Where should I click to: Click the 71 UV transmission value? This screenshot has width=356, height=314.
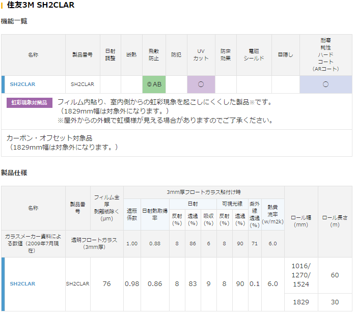point(255,243)
